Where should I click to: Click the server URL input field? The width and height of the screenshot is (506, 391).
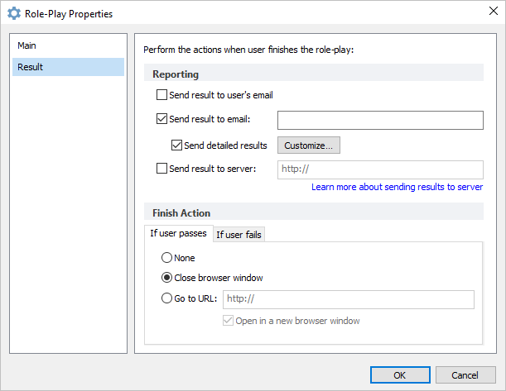(380, 169)
